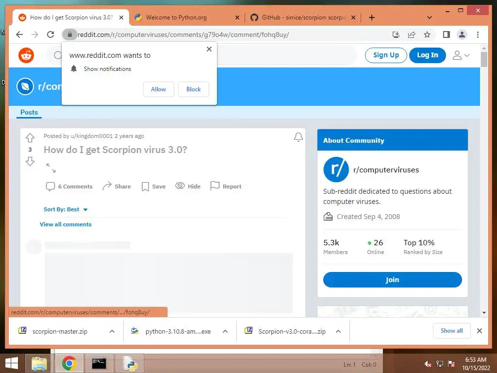Click the Log In button
The image size is (497, 373).
click(x=427, y=55)
